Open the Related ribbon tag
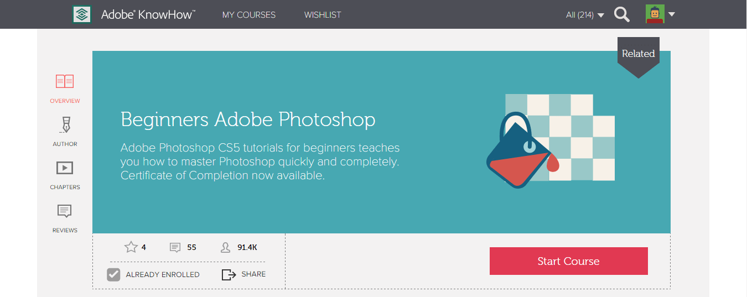 click(639, 57)
